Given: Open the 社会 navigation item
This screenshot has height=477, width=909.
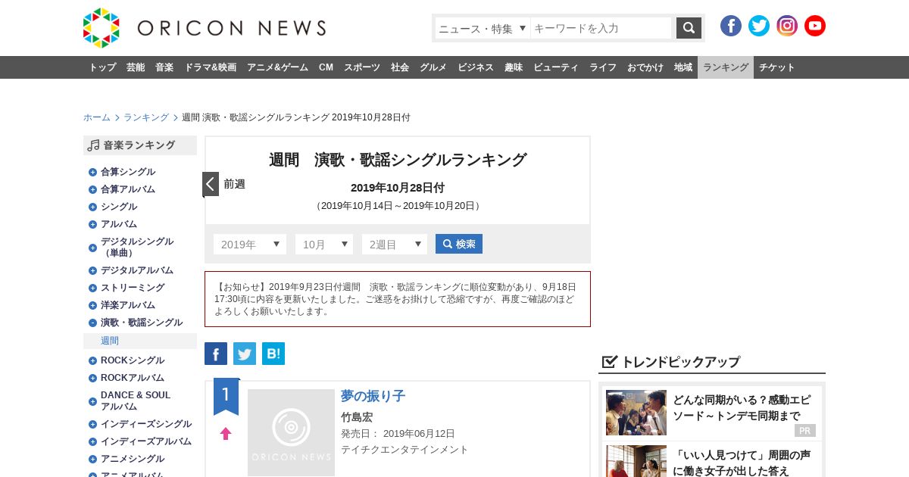Looking at the screenshot, I should [x=400, y=67].
